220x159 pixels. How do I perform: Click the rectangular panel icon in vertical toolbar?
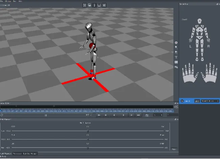pos(176,62)
